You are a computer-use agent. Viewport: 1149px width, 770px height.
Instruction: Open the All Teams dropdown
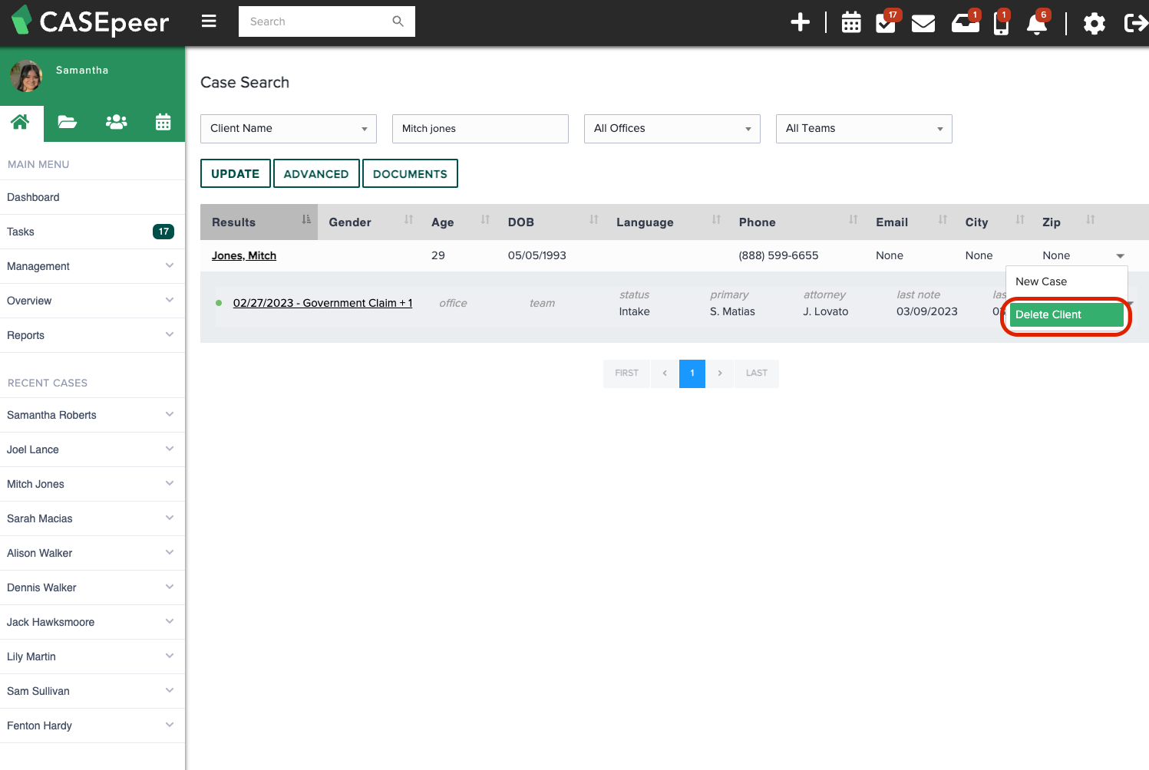click(864, 129)
